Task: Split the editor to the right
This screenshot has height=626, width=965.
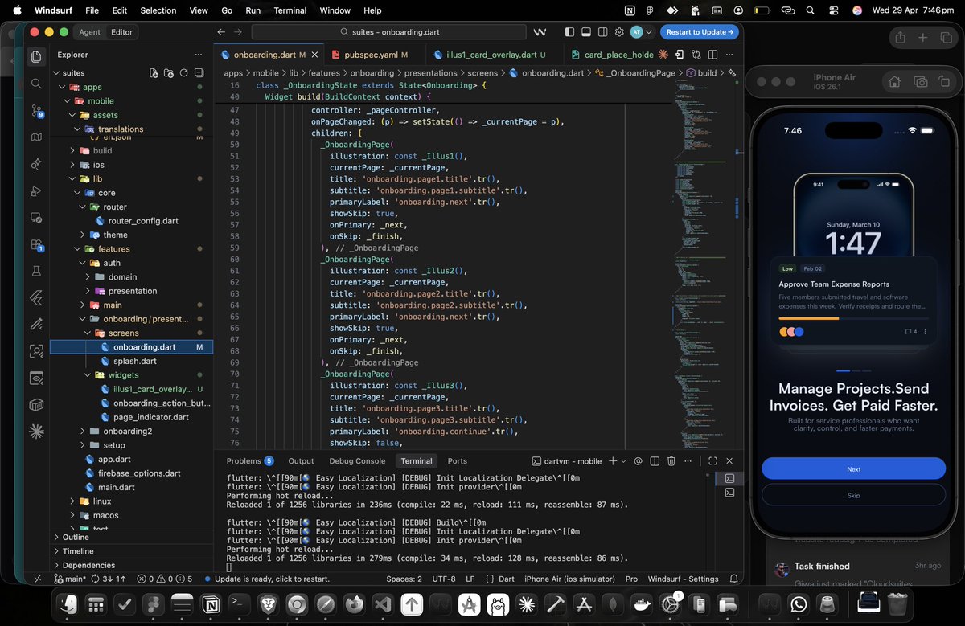Action: [712, 55]
